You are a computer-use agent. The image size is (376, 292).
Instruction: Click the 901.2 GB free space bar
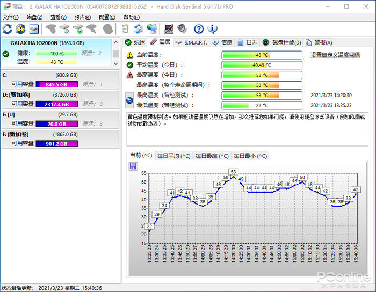(56, 144)
